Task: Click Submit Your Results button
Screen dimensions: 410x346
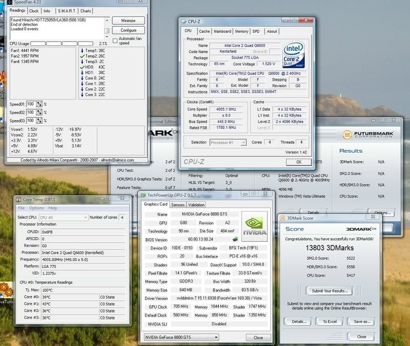Action: pos(329,291)
